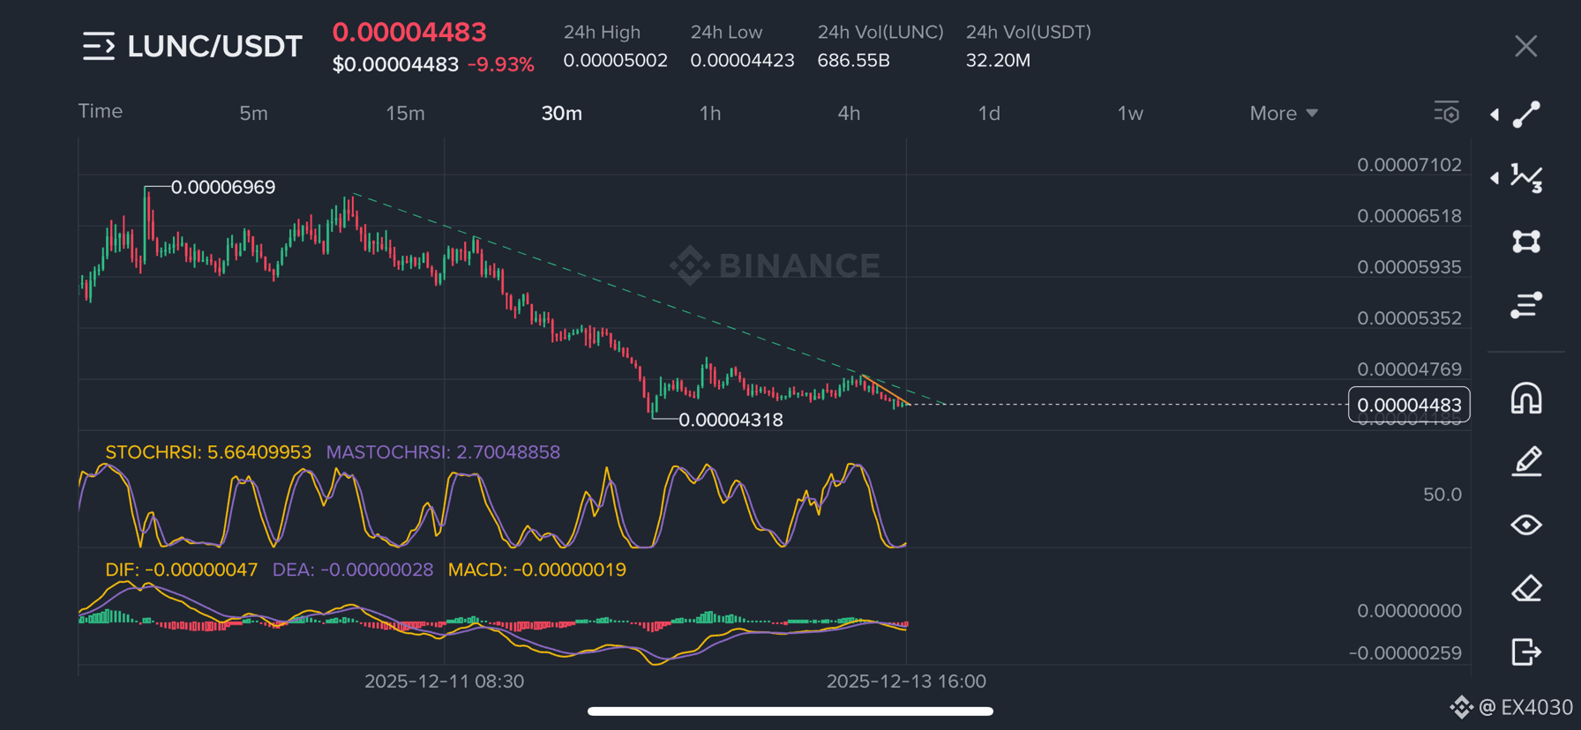Tap the current price 0.00004483 price-axis label
The height and width of the screenshot is (730, 1581).
pyautogui.click(x=1409, y=405)
